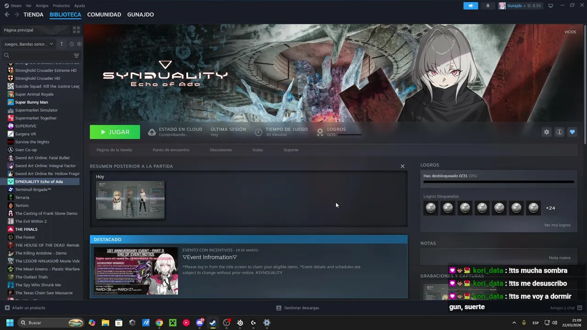Show hidden system tray icons
Screen dimensions: 587x330
tap(514, 323)
